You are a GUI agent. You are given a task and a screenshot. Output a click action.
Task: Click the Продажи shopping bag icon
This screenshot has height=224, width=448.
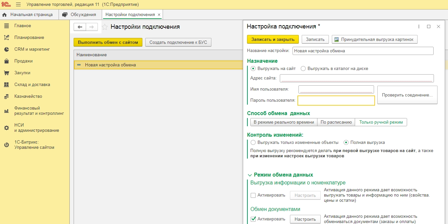pyautogui.click(x=7, y=61)
